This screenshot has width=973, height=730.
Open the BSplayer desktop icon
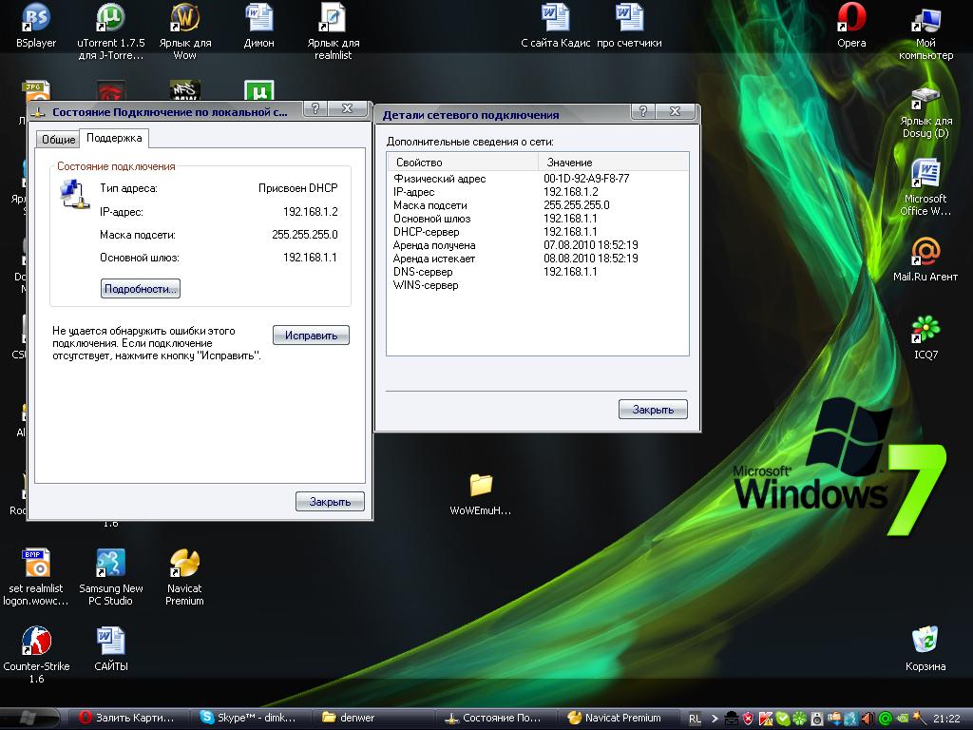[36, 19]
